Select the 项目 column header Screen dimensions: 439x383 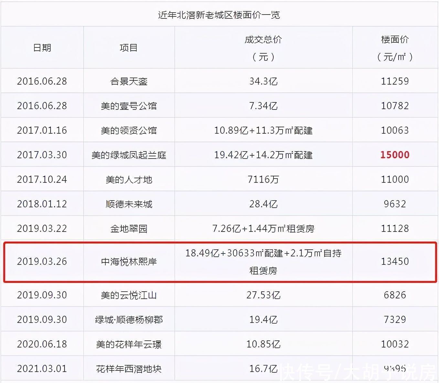(129, 48)
